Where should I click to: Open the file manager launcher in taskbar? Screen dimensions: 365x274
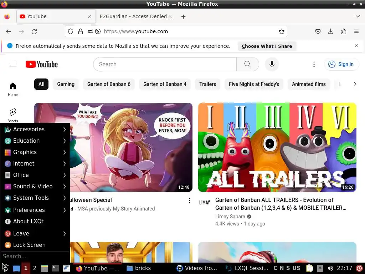(45, 268)
